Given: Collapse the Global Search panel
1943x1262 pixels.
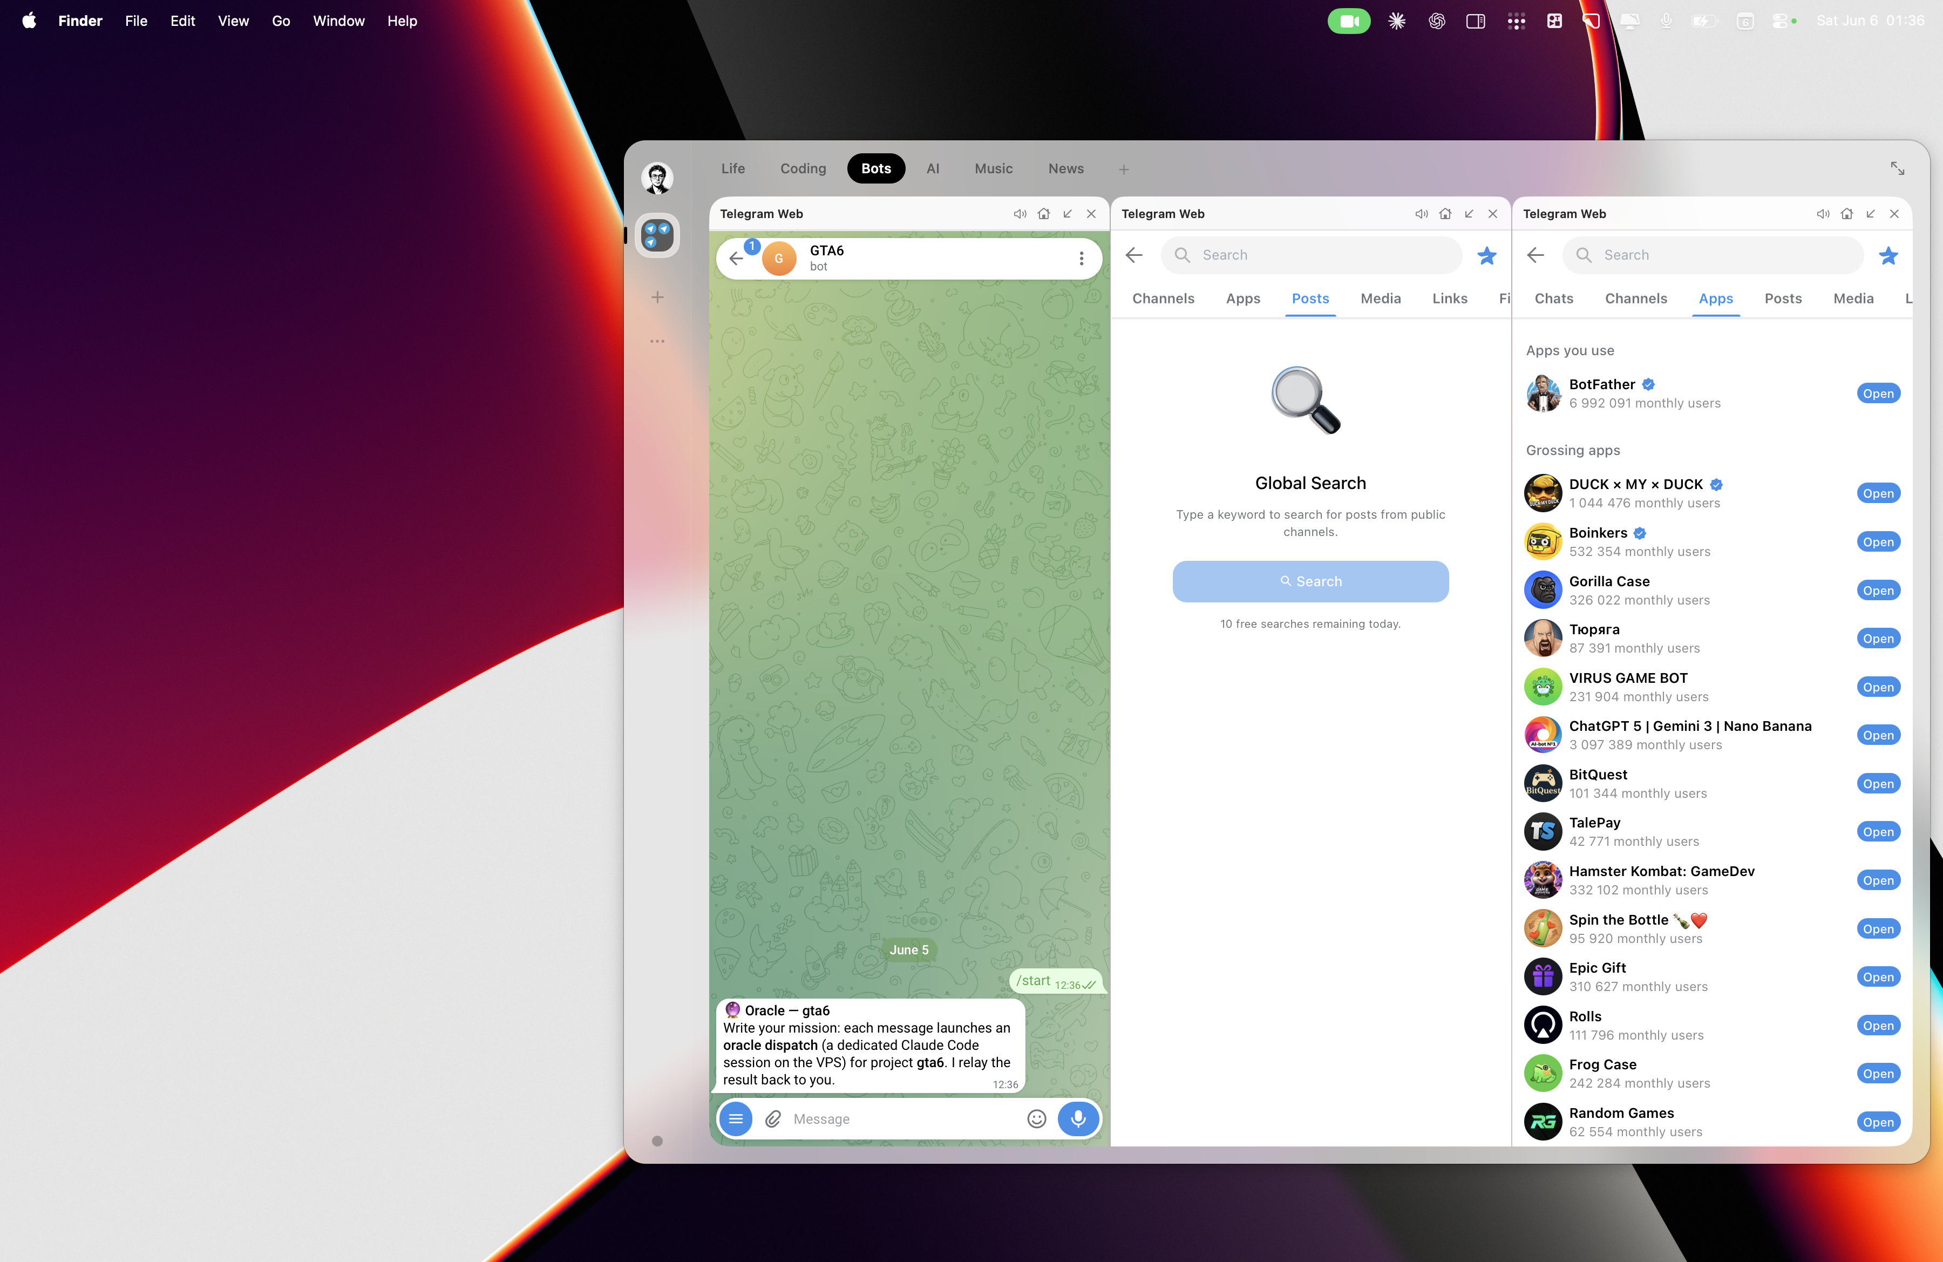Looking at the screenshot, I should (1469, 214).
